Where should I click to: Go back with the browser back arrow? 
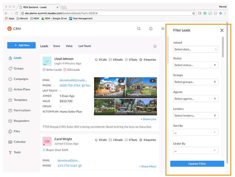point(6,13)
